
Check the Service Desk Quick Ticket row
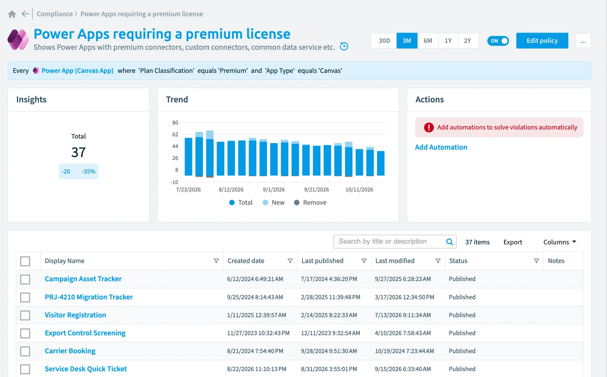(x=25, y=369)
